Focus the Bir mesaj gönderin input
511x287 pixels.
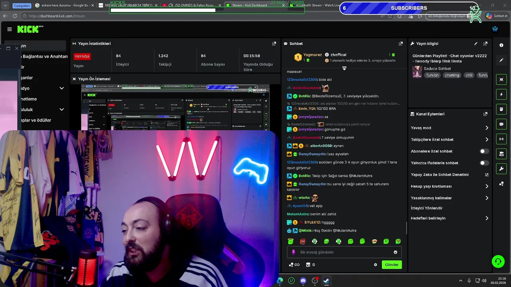click(x=343, y=252)
